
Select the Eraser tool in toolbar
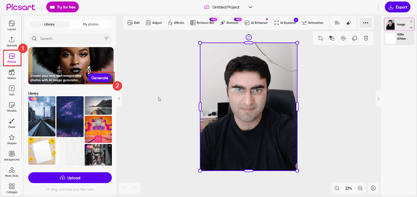[x=349, y=23]
